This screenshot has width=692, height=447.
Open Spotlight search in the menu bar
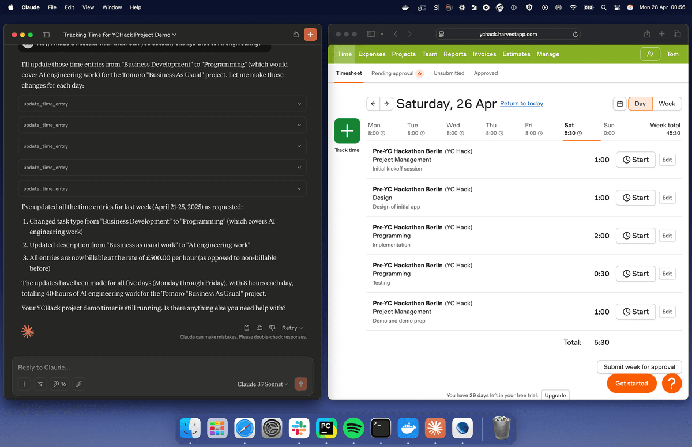pos(604,7)
